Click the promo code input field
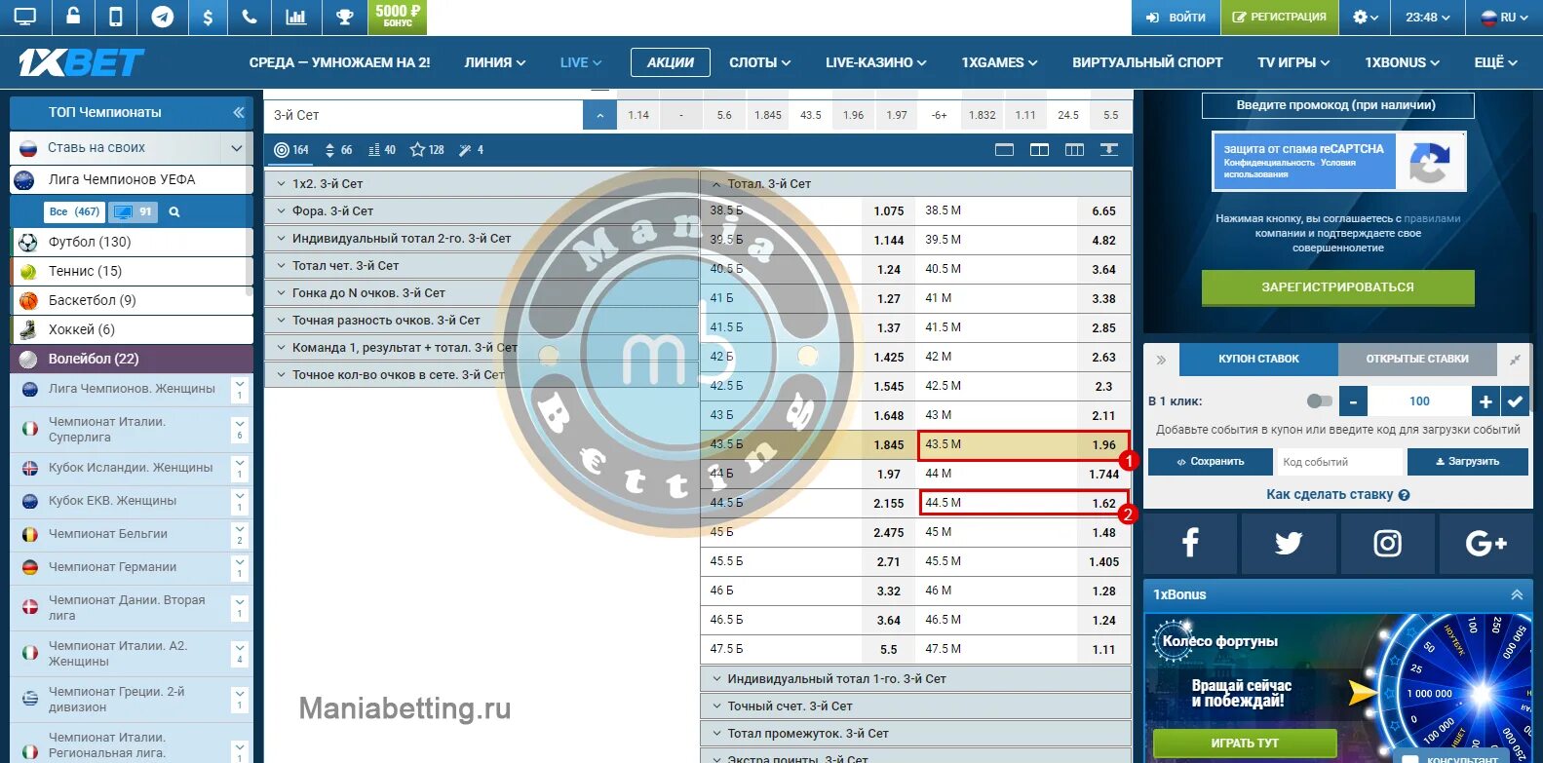1543x763 pixels. pyautogui.click(x=1337, y=105)
